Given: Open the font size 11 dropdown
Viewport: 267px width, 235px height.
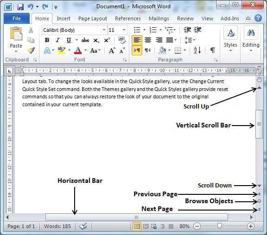Looking at the screenshot, I should point(124,30).
